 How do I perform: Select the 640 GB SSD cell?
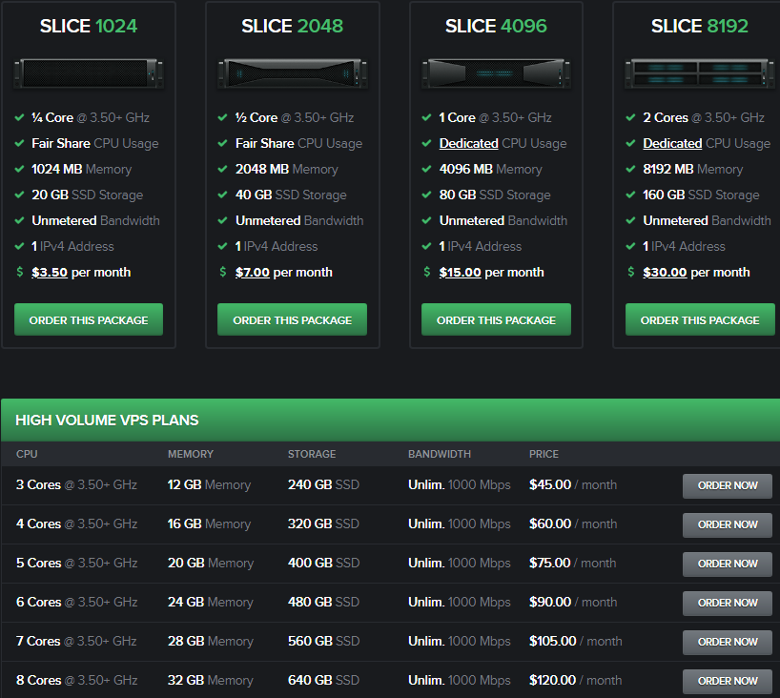[x=323, y=680]
